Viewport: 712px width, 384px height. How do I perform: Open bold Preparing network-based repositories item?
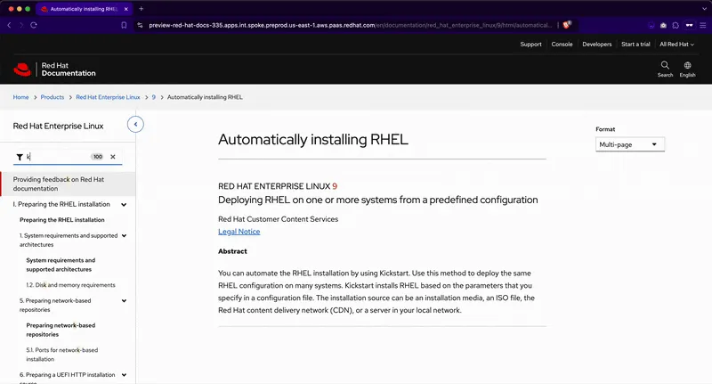pos(61,330)
